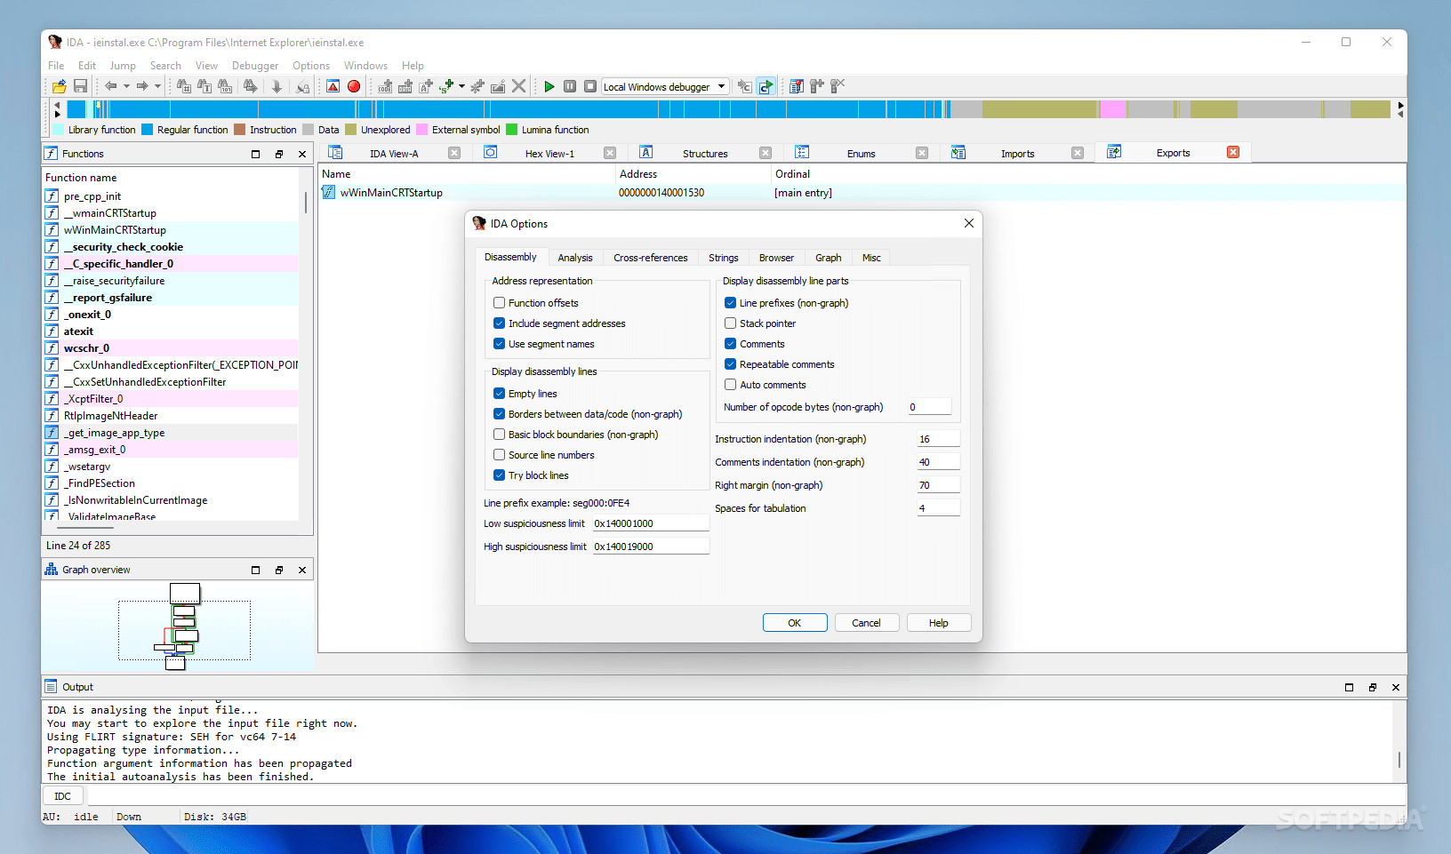1451x854 pixels.
Task: Open the Jump menu
Action: 123,66
